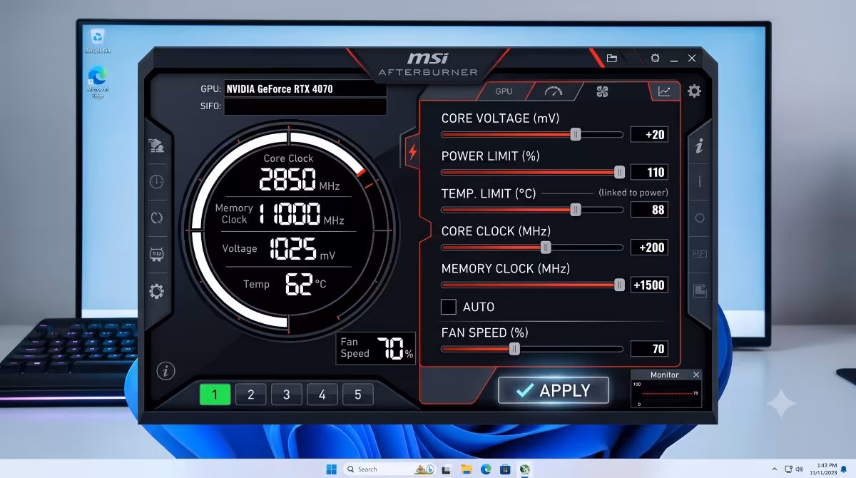Screen dimensions: 856x478
Task: Open File Explorer from the taskbar
Action: coord(467,469)
